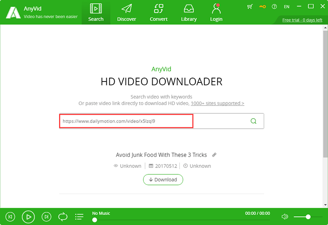Click the No Music label
Screen dimensions: 328x225
click(101, 213)
